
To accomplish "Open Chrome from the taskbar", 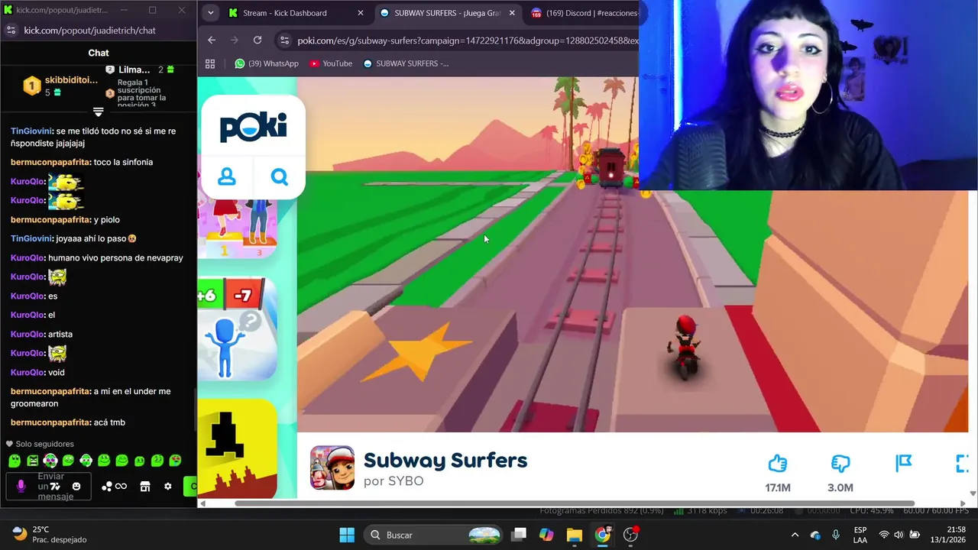I will (x=603, y=535).
